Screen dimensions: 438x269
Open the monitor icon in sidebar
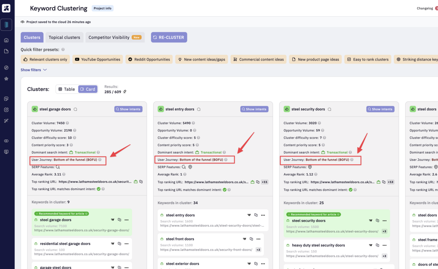[x=6, y=152]
